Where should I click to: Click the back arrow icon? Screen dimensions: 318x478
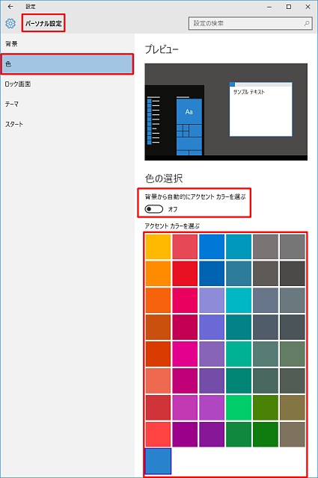[10, 7]
